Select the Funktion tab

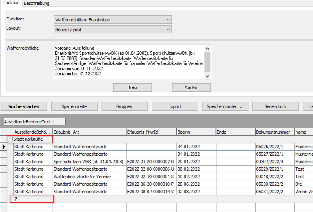pos(11,3)
